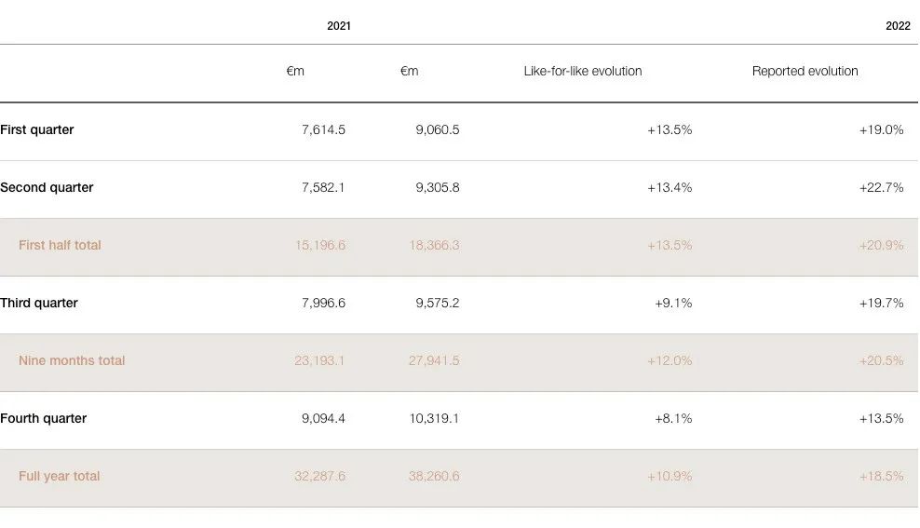Click full year reported evolution +18.5%
The height and width of the screenshot is (528, 920).
[x=881, y=476]
